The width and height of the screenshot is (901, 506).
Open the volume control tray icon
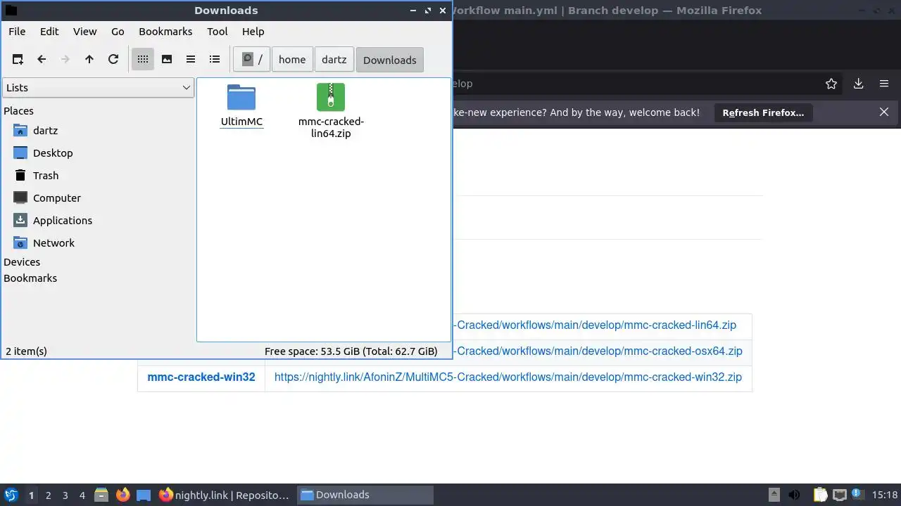[x=794, y=495]
